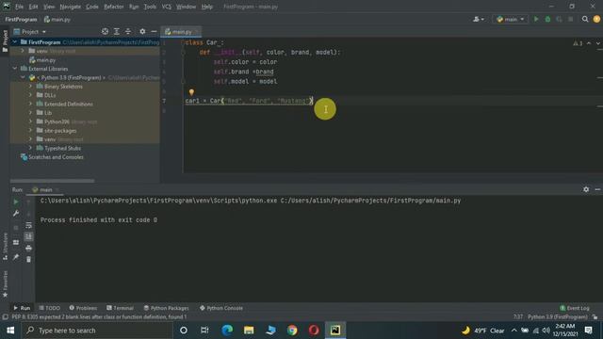Image resolution: width=603 pixels, height=339 pixels.
Task: Clear Run console with trash icon
Action: click(x=28, y=260)
